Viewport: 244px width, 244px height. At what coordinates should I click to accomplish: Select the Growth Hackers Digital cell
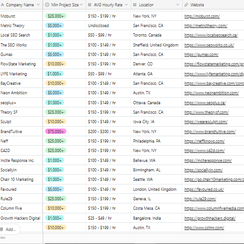coord(21,218)
